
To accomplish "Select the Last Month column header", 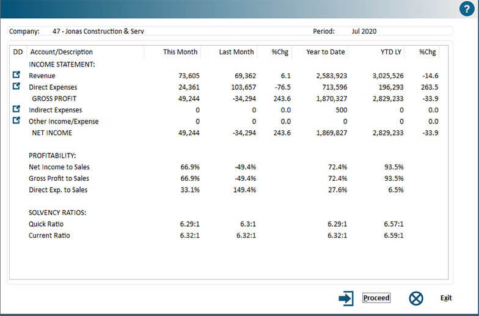I will pos(236,53).
